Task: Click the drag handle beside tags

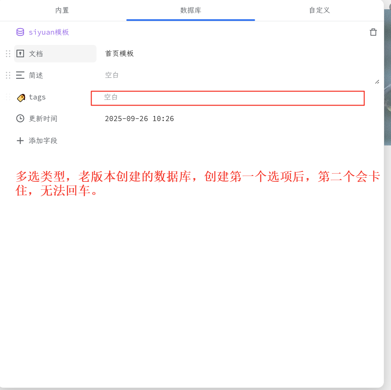Action: point(8,97)
